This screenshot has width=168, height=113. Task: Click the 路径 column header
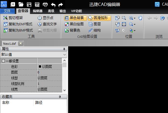[50, 102]
